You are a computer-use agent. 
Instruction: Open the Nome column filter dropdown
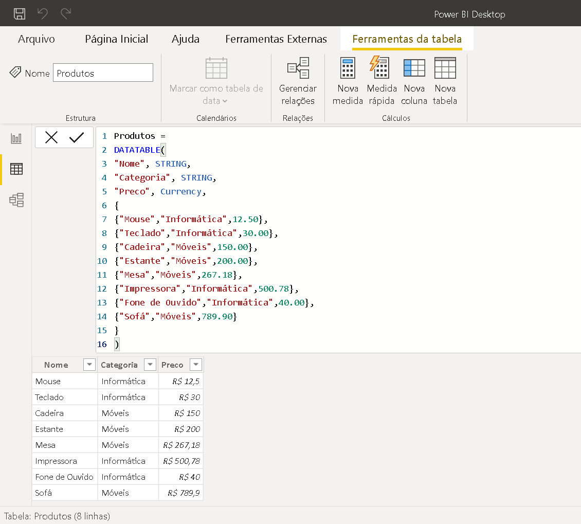click(89, 364)
